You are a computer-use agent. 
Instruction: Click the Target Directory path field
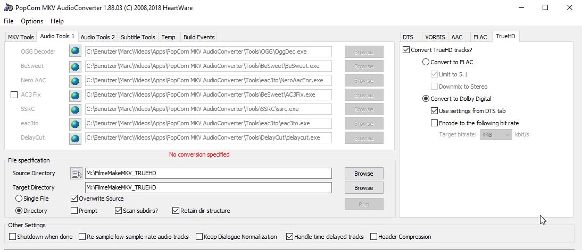pyautogui.click(x=208, y=187)
